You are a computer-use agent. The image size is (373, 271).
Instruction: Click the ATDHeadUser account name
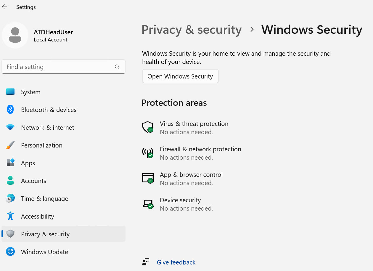53,32
